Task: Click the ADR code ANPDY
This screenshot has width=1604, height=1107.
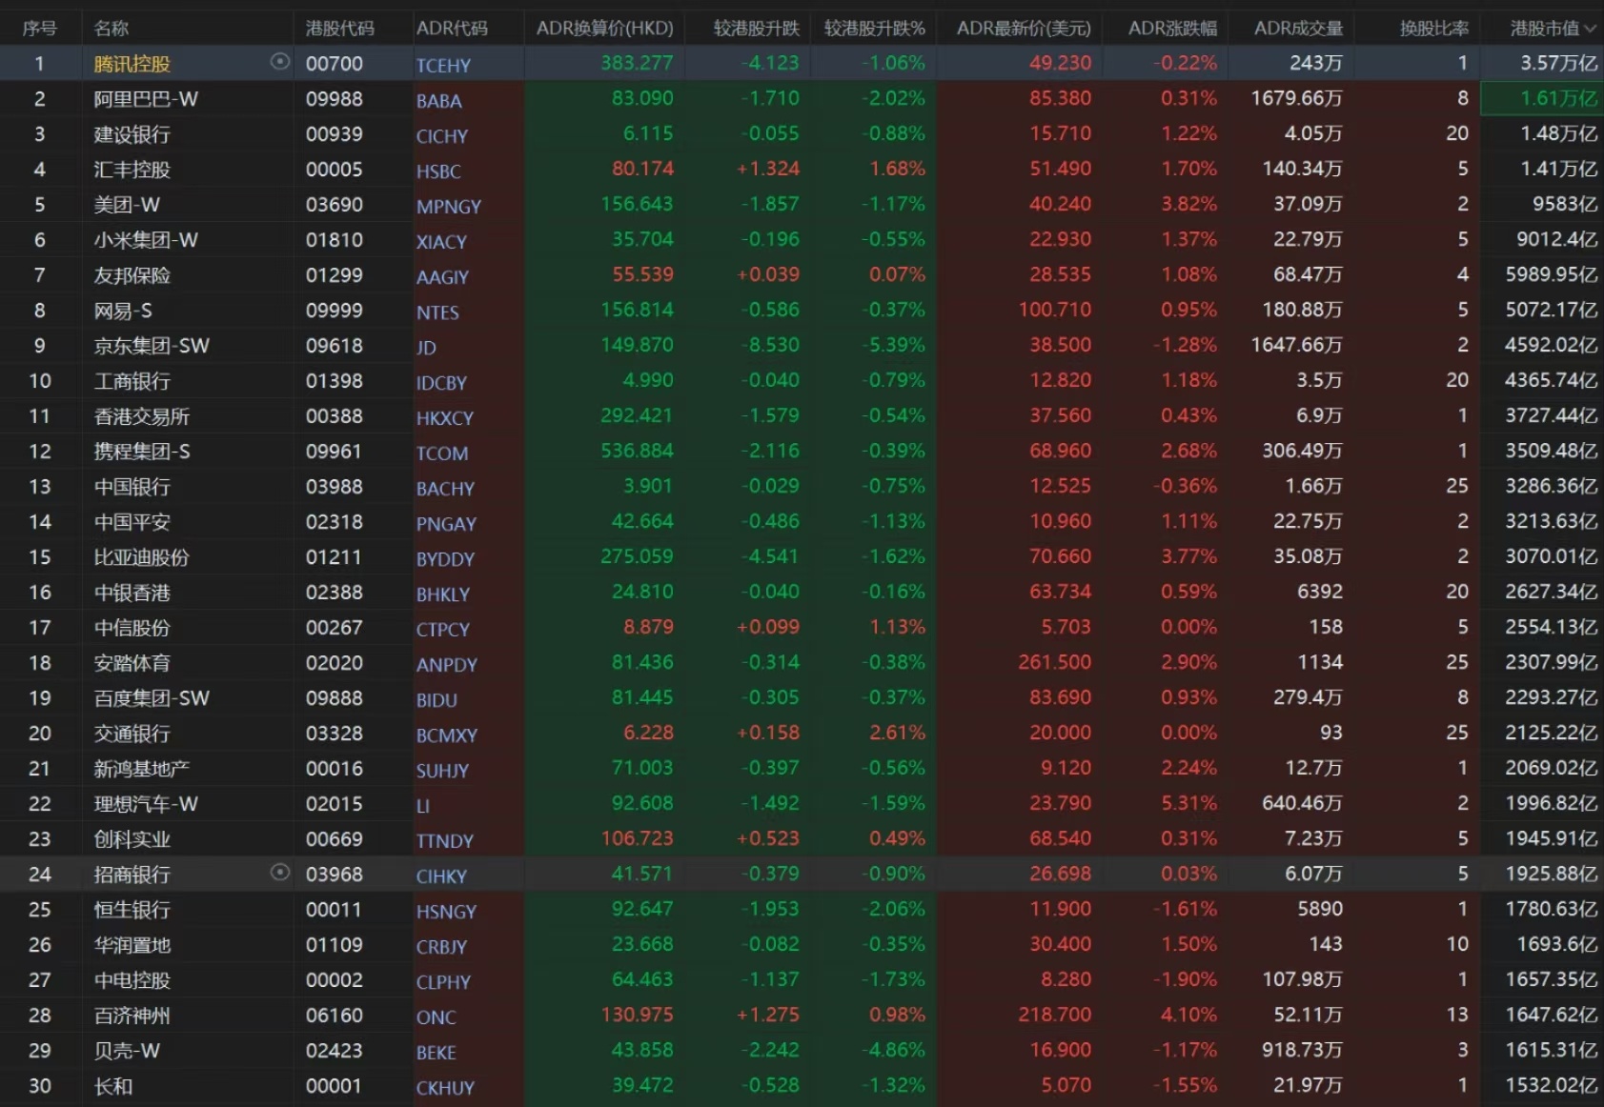Action: 447,665
